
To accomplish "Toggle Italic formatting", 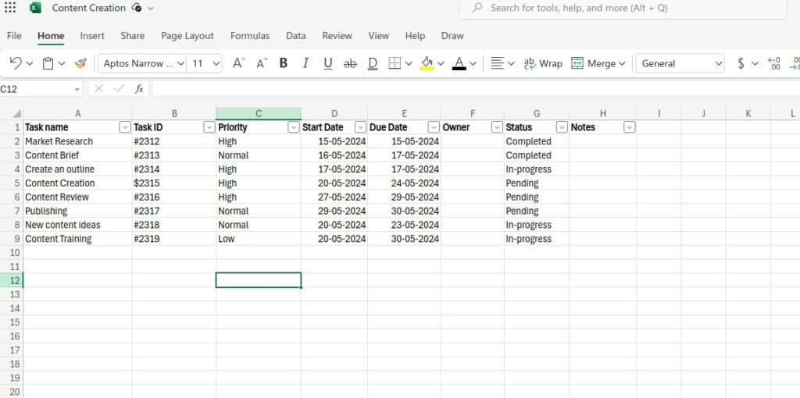I will coord(305,63).
